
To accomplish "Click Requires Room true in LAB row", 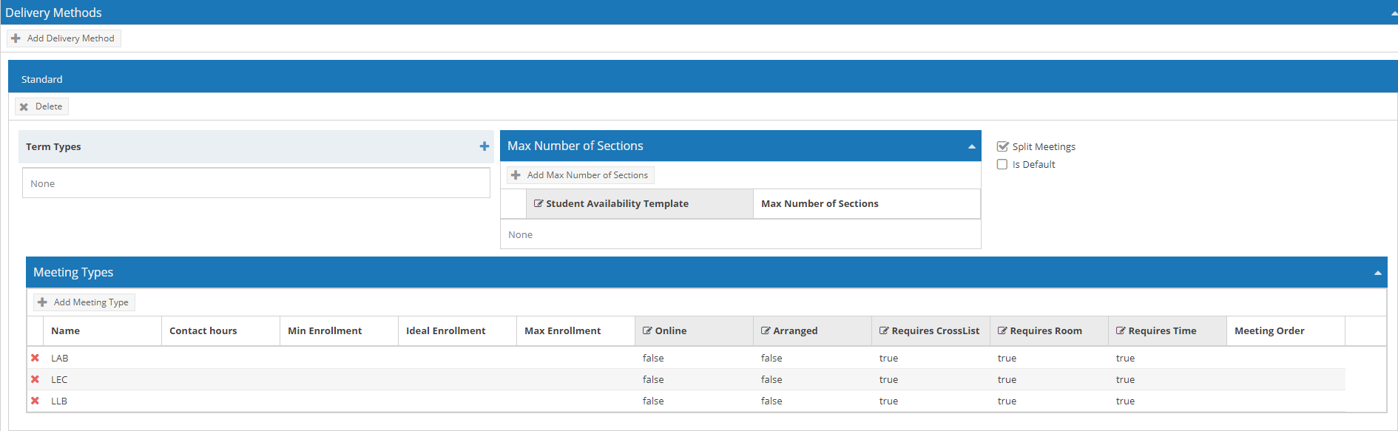I will pyautogui.click(x=1007, y=358).
